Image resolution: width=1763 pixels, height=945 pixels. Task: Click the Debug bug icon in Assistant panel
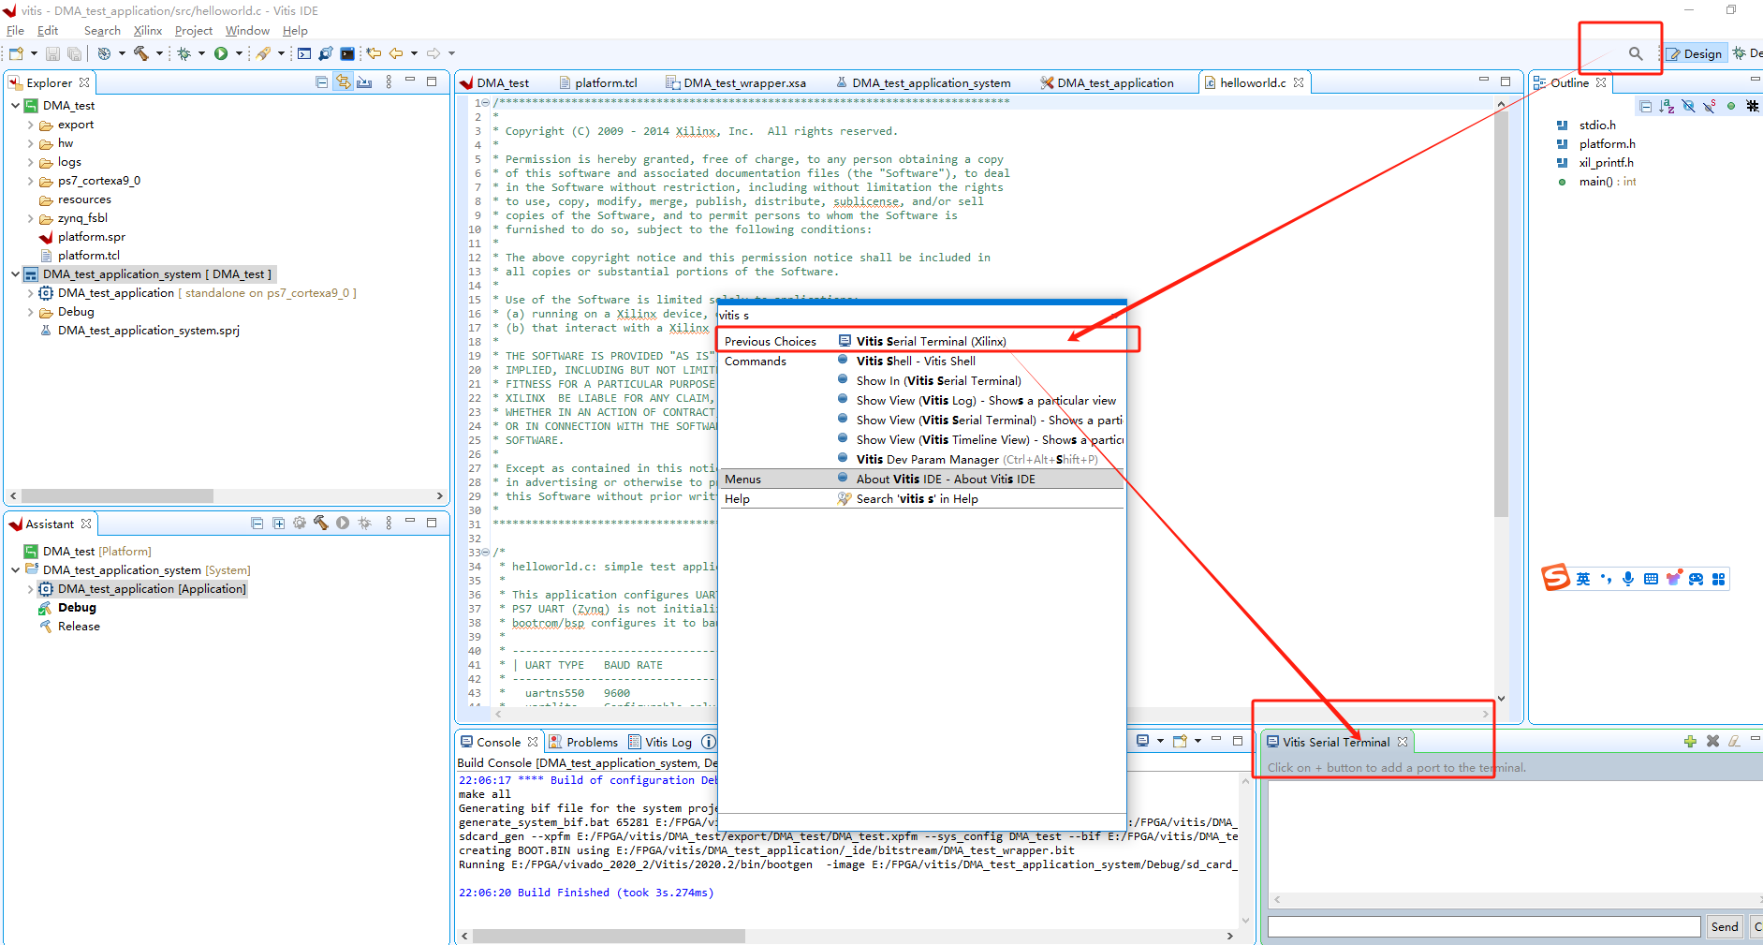(365, 524)
